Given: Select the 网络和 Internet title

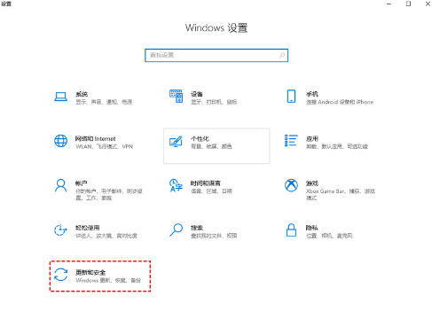Looking at the screenshot, I should point(95,138).
